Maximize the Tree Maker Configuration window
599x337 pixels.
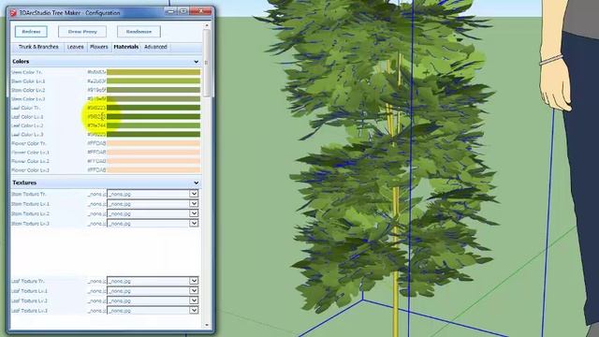[183, 12]
